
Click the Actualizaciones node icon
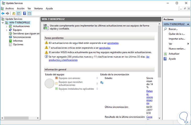(10, 26)
